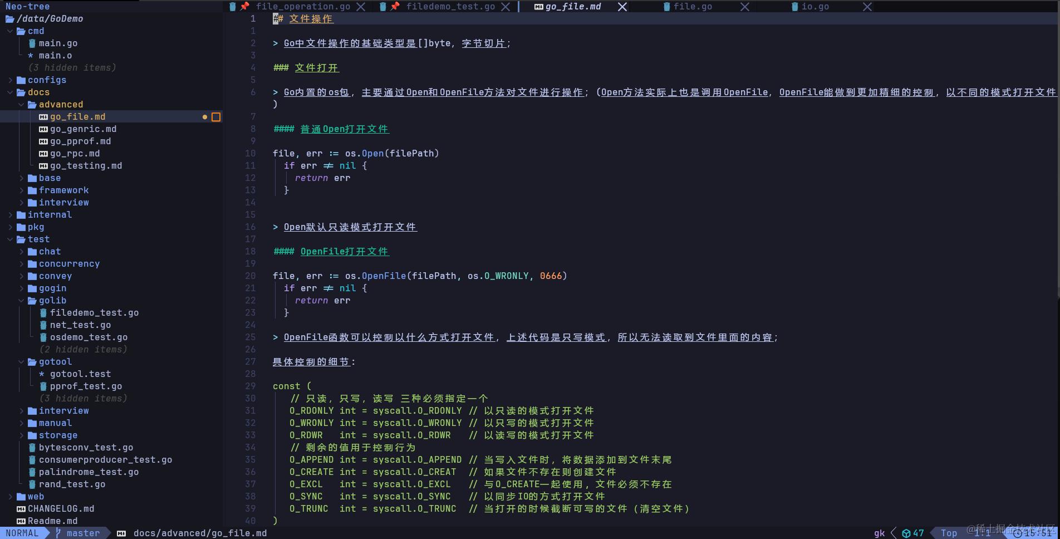Open filedemo_test.go in the tree

click(x=94, y=313)
